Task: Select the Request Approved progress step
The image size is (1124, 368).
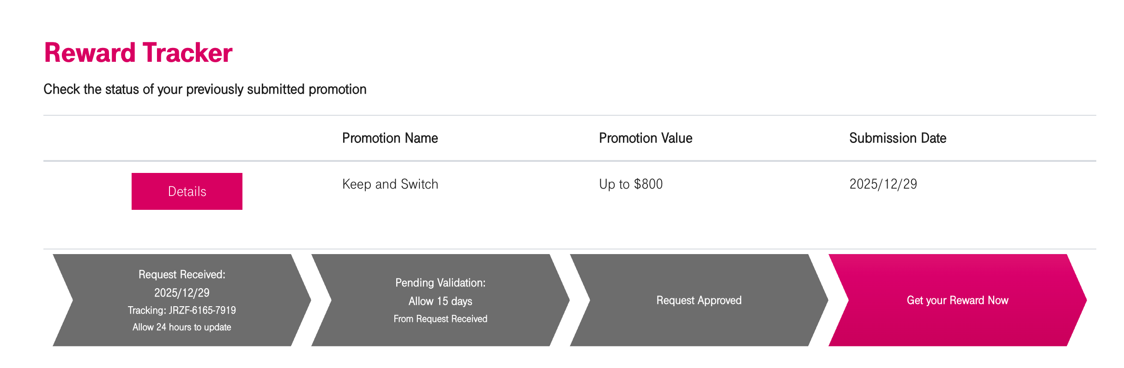Action: tap(699, 300)
